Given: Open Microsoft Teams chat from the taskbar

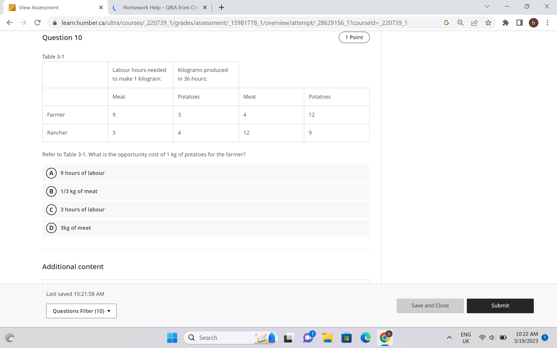Looking at the screenshot, I should click(x=308, y=338).
